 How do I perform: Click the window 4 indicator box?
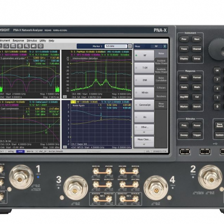pos(65,147)
